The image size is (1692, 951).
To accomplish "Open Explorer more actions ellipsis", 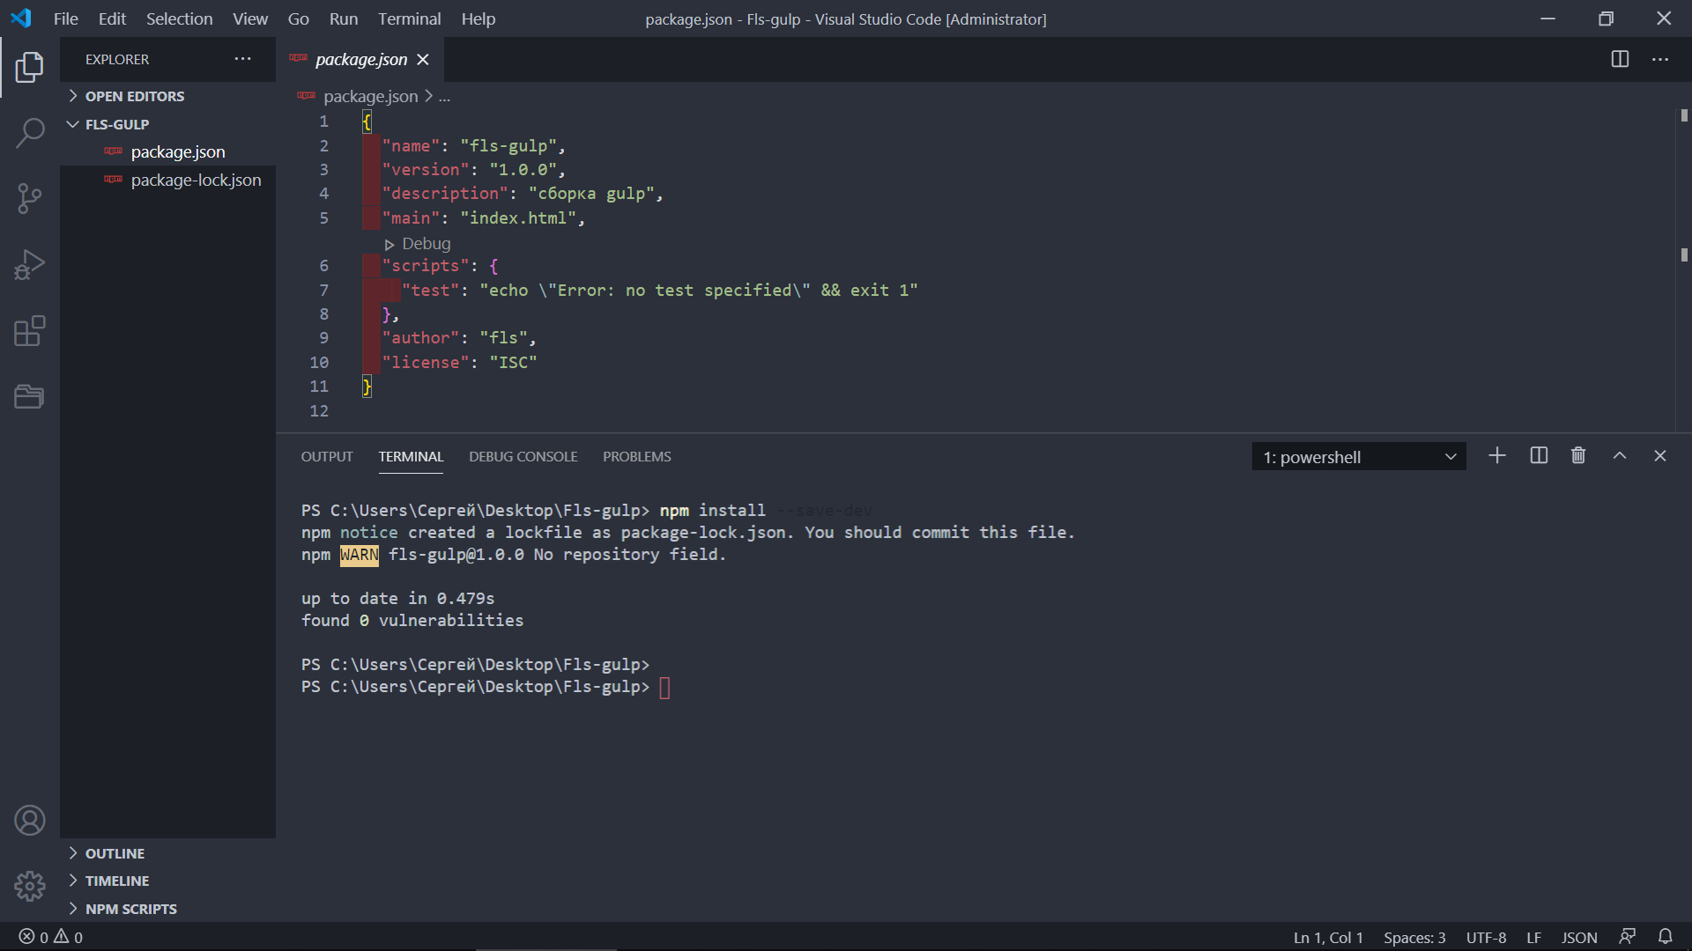I will [242, 59].
